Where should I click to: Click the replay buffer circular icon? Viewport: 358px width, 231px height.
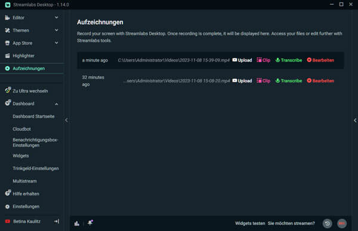click(327, 223)
